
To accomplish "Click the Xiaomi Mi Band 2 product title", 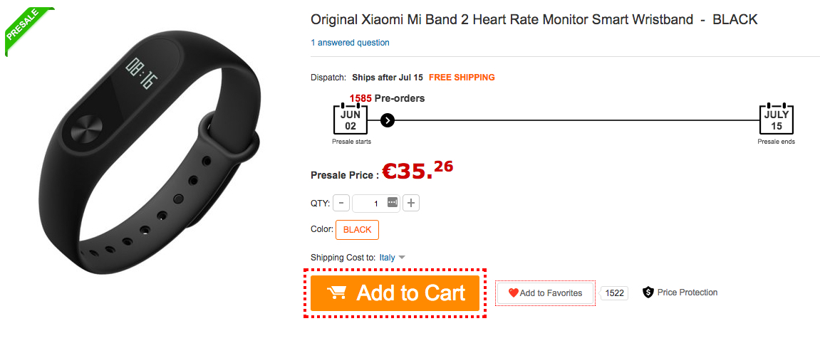I will point(534,20).
